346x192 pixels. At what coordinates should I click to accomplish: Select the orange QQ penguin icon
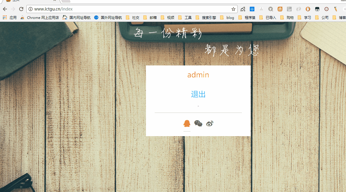pyautogui.click(x=187, y=123)
